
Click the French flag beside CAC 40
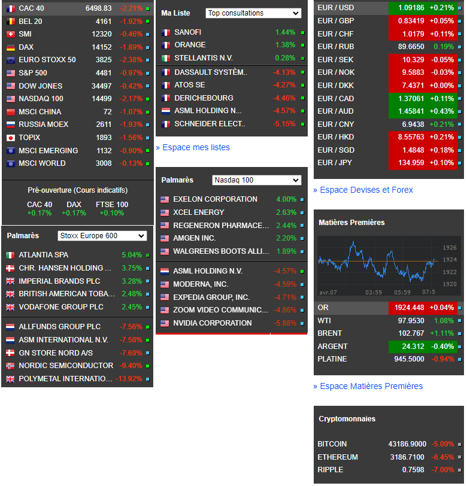click(x=11, y=8)
